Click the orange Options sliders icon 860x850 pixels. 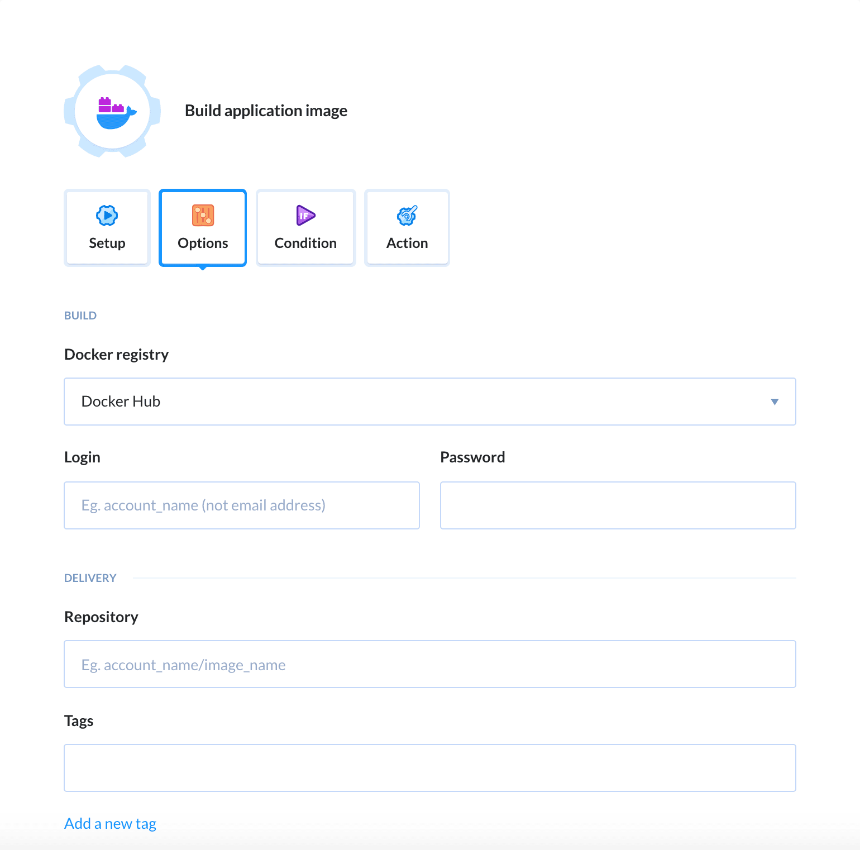point(203,216)
